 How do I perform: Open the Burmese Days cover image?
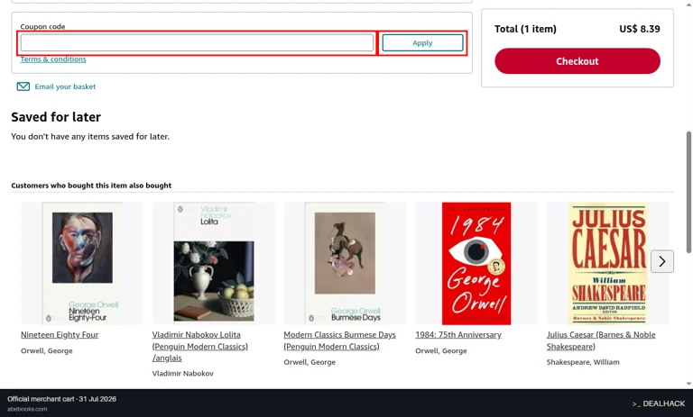pyautogui.click(x=345, y=263)
